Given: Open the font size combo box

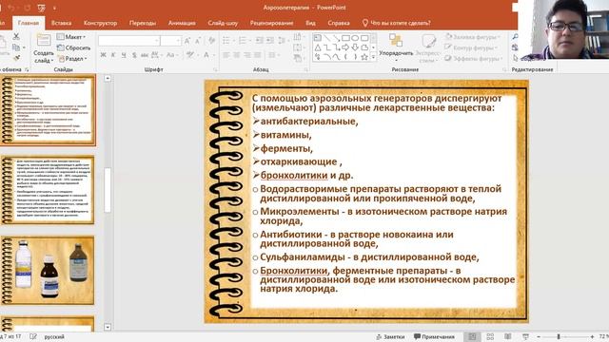Looking at the screenshot, I should [x=171, y=41].
